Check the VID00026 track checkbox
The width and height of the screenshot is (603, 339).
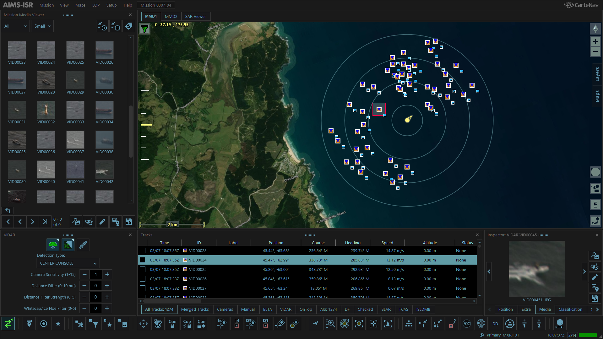coord(143,279)
